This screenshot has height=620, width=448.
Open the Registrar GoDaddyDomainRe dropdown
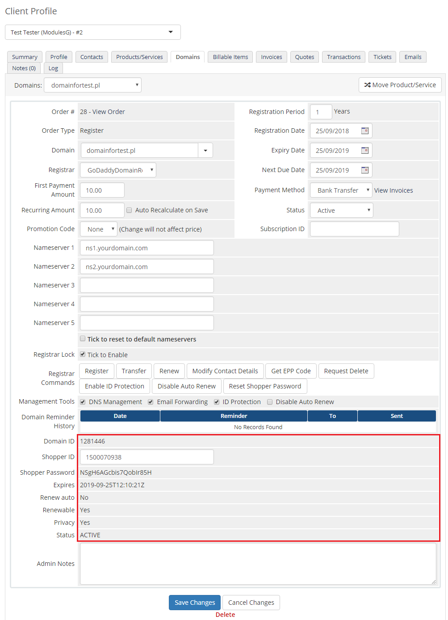[x=118, y=170]
